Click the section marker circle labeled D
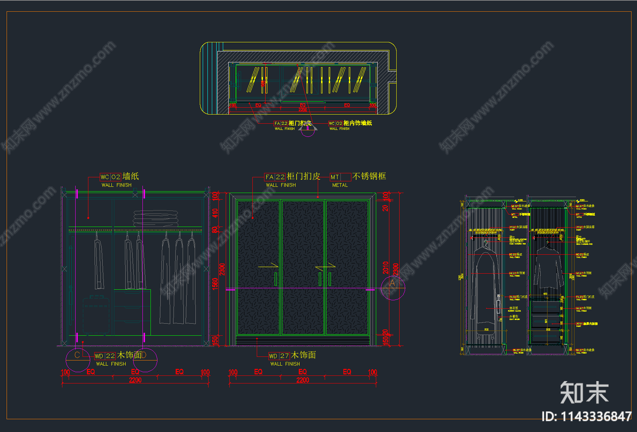637x432 pixels. (145, 360)
